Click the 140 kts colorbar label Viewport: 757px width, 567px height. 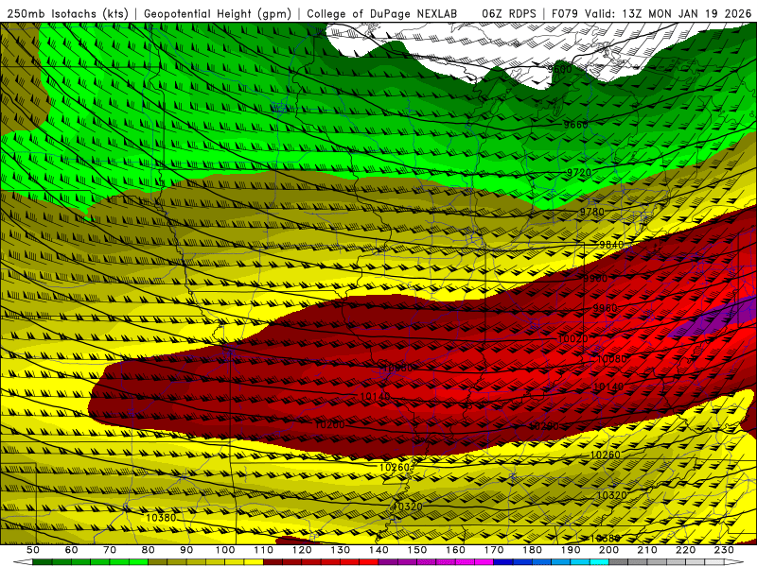(378, 550)
